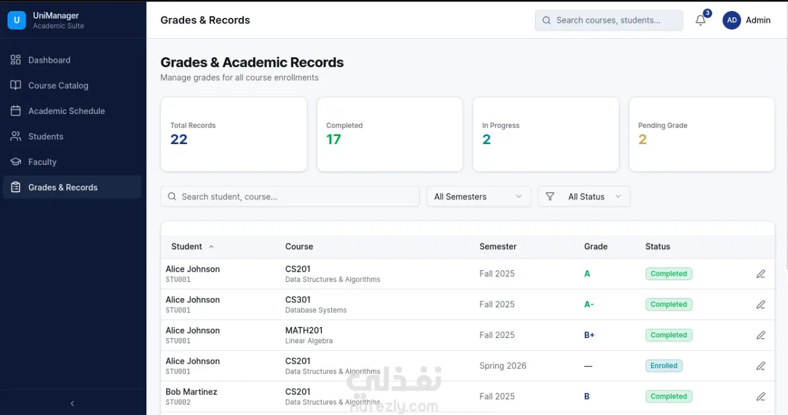Click the UniManager logo icon

17,20
